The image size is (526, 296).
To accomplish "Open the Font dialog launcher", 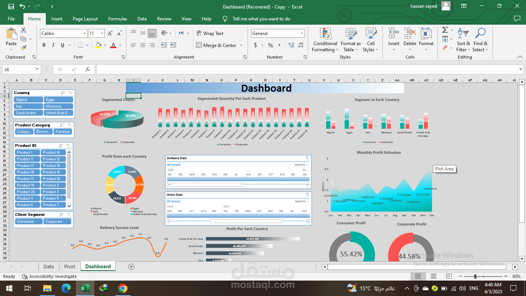I will (123, 57).
